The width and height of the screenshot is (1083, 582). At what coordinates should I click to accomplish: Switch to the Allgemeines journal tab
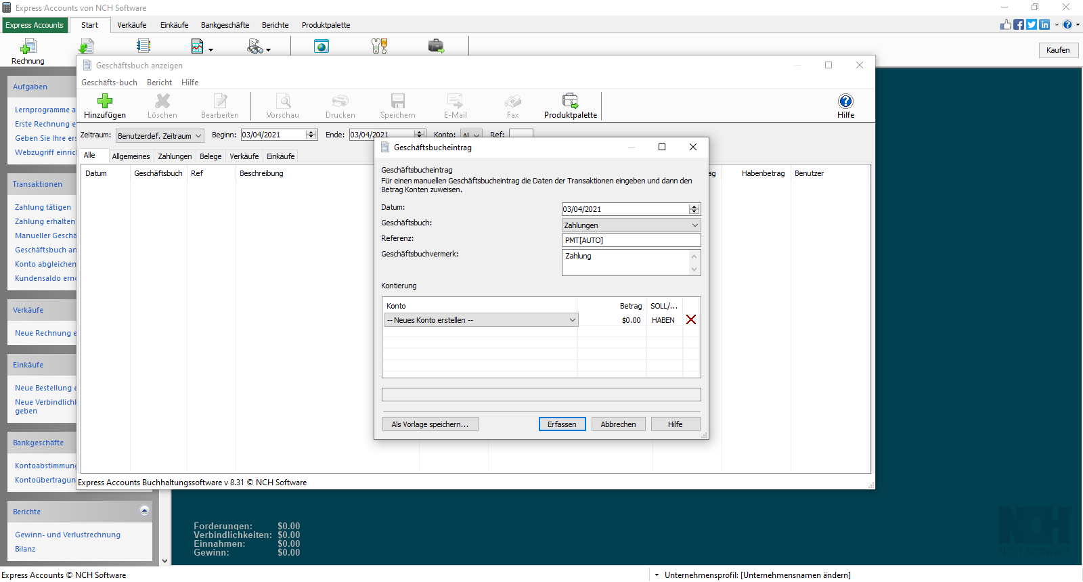pos(131,156)
